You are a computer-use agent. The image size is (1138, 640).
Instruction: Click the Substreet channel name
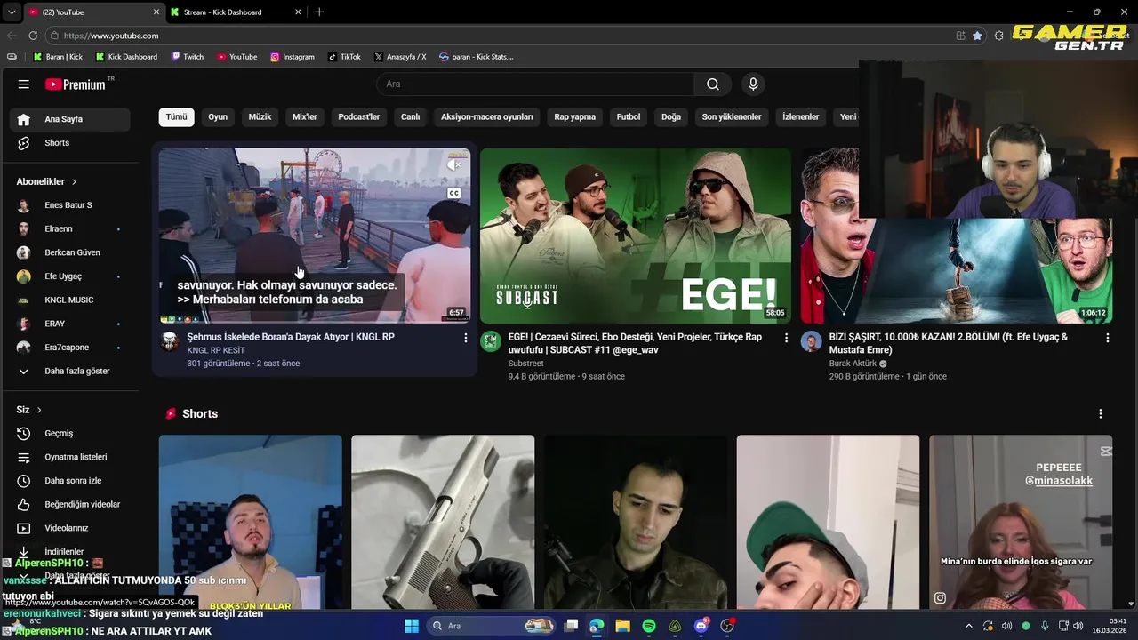coord(525,364)
